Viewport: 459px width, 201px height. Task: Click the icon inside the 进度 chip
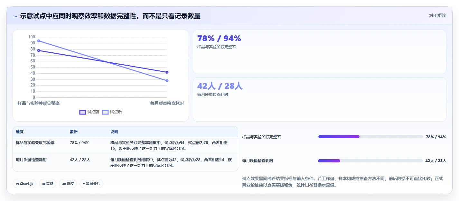coord(64,184)
